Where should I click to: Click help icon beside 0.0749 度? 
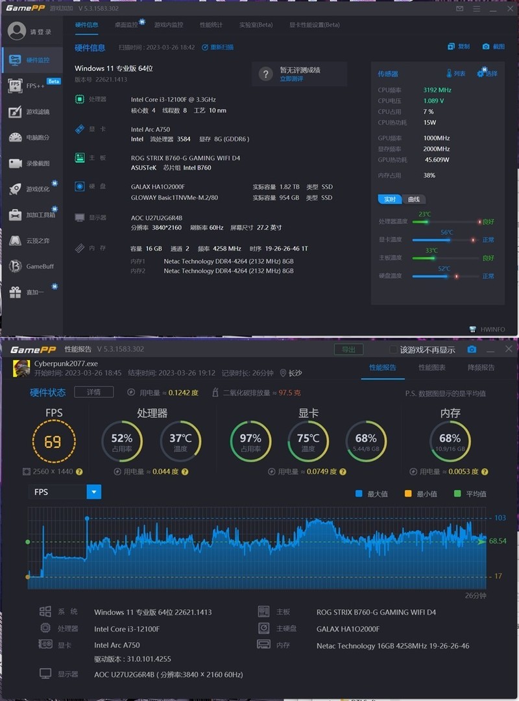[x=343, y=472]
